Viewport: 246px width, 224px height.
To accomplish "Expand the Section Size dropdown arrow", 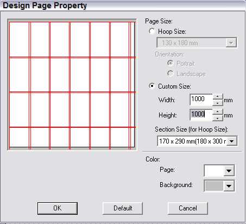I will (x=232, y=141).
